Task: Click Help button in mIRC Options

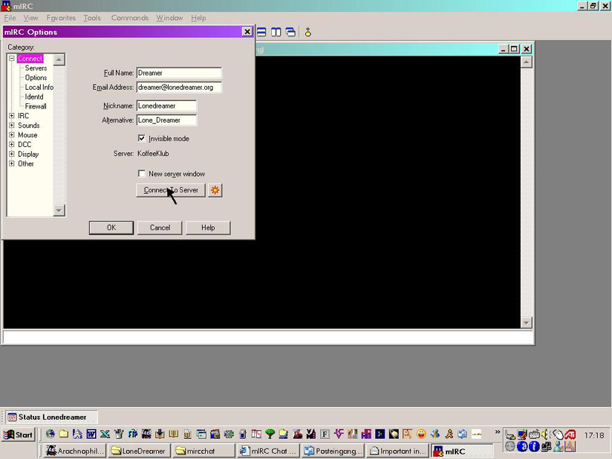Action: pyautogui.click(x=208, y=227)
